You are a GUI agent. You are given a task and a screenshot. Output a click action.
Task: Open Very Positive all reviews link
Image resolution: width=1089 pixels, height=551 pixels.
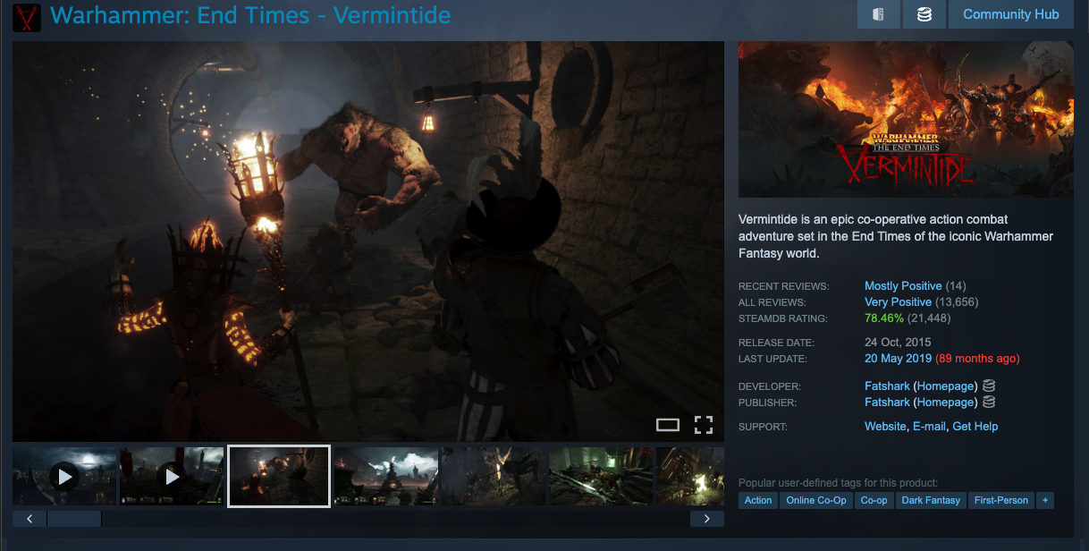(899, 302)
